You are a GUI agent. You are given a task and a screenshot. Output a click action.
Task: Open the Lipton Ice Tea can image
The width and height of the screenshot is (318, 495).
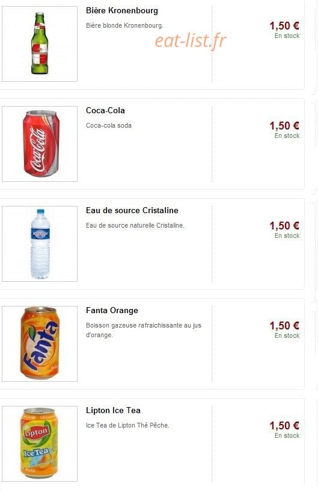coord(40,444)
